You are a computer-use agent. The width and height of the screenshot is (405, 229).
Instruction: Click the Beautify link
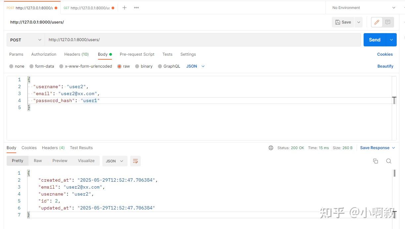coord(385,66)
